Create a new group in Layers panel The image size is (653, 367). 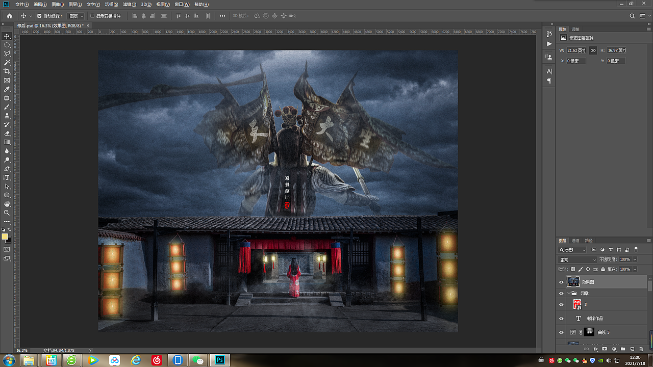[623, 349]
